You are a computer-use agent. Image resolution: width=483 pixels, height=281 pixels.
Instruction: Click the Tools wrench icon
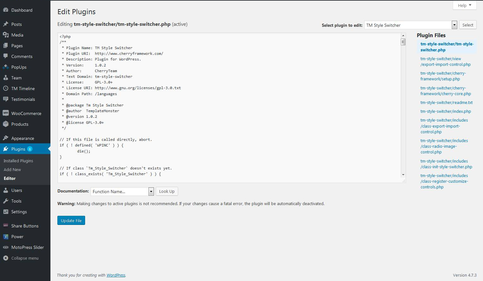(x=6, y=201)
